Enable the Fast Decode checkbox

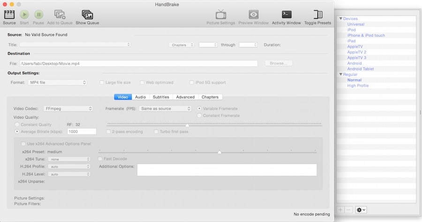[x=100, y=159]
